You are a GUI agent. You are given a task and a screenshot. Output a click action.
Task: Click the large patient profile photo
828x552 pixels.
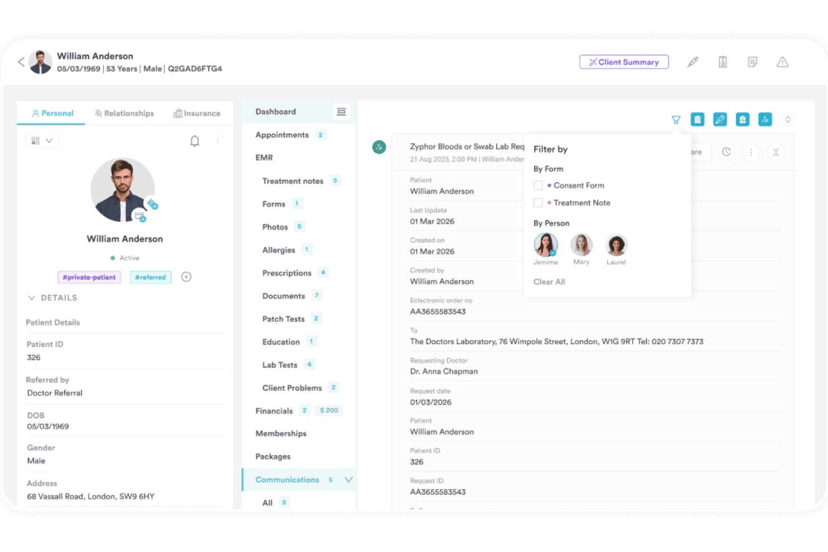pyautogui.click(x=123, y=190)
